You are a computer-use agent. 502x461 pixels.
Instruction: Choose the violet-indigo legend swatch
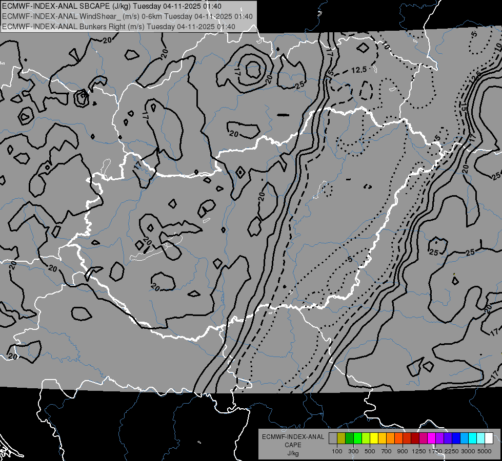pyautogui.click(x=448, y=438)
